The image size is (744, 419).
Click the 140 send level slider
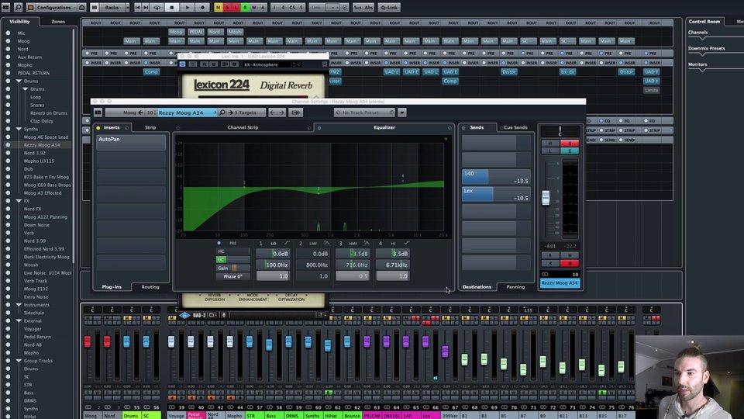[496, 177]
